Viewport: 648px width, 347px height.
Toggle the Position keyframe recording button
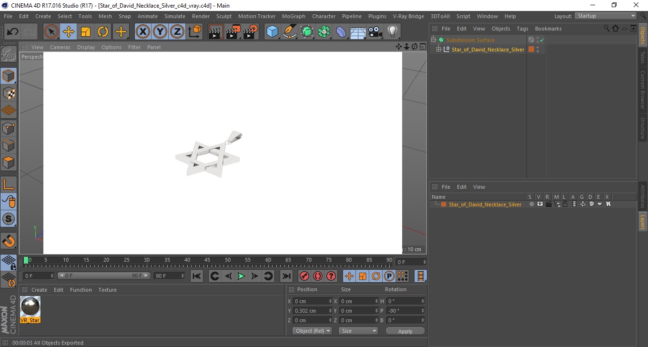349,276
